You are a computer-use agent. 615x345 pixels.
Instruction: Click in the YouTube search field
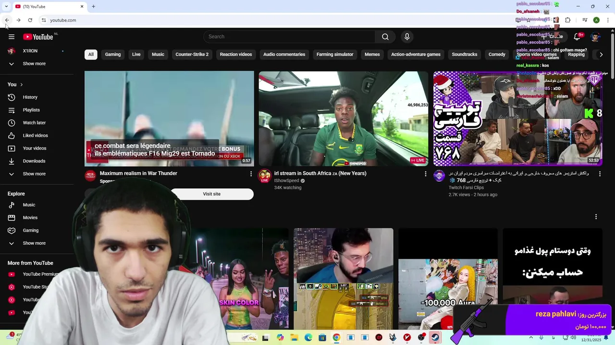pyautogui.click(x=289, y=37)
